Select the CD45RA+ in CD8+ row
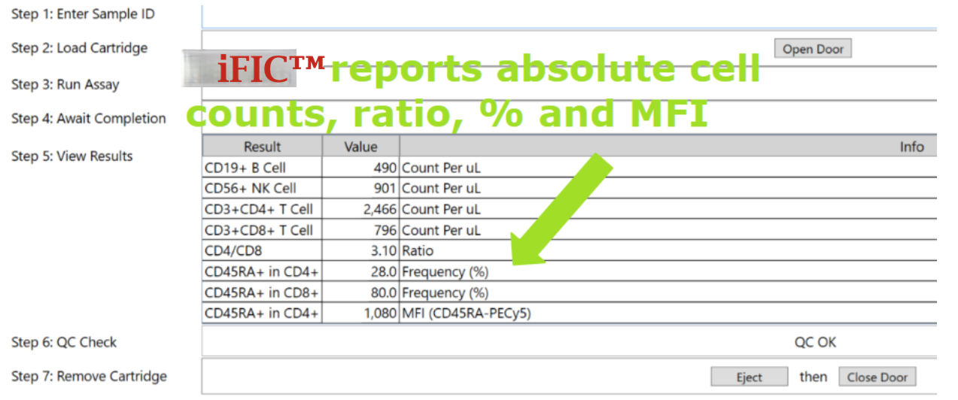Image resolution: width=958 pixels, height=400 pixels. pyautogui.click(x=570, y=292)
